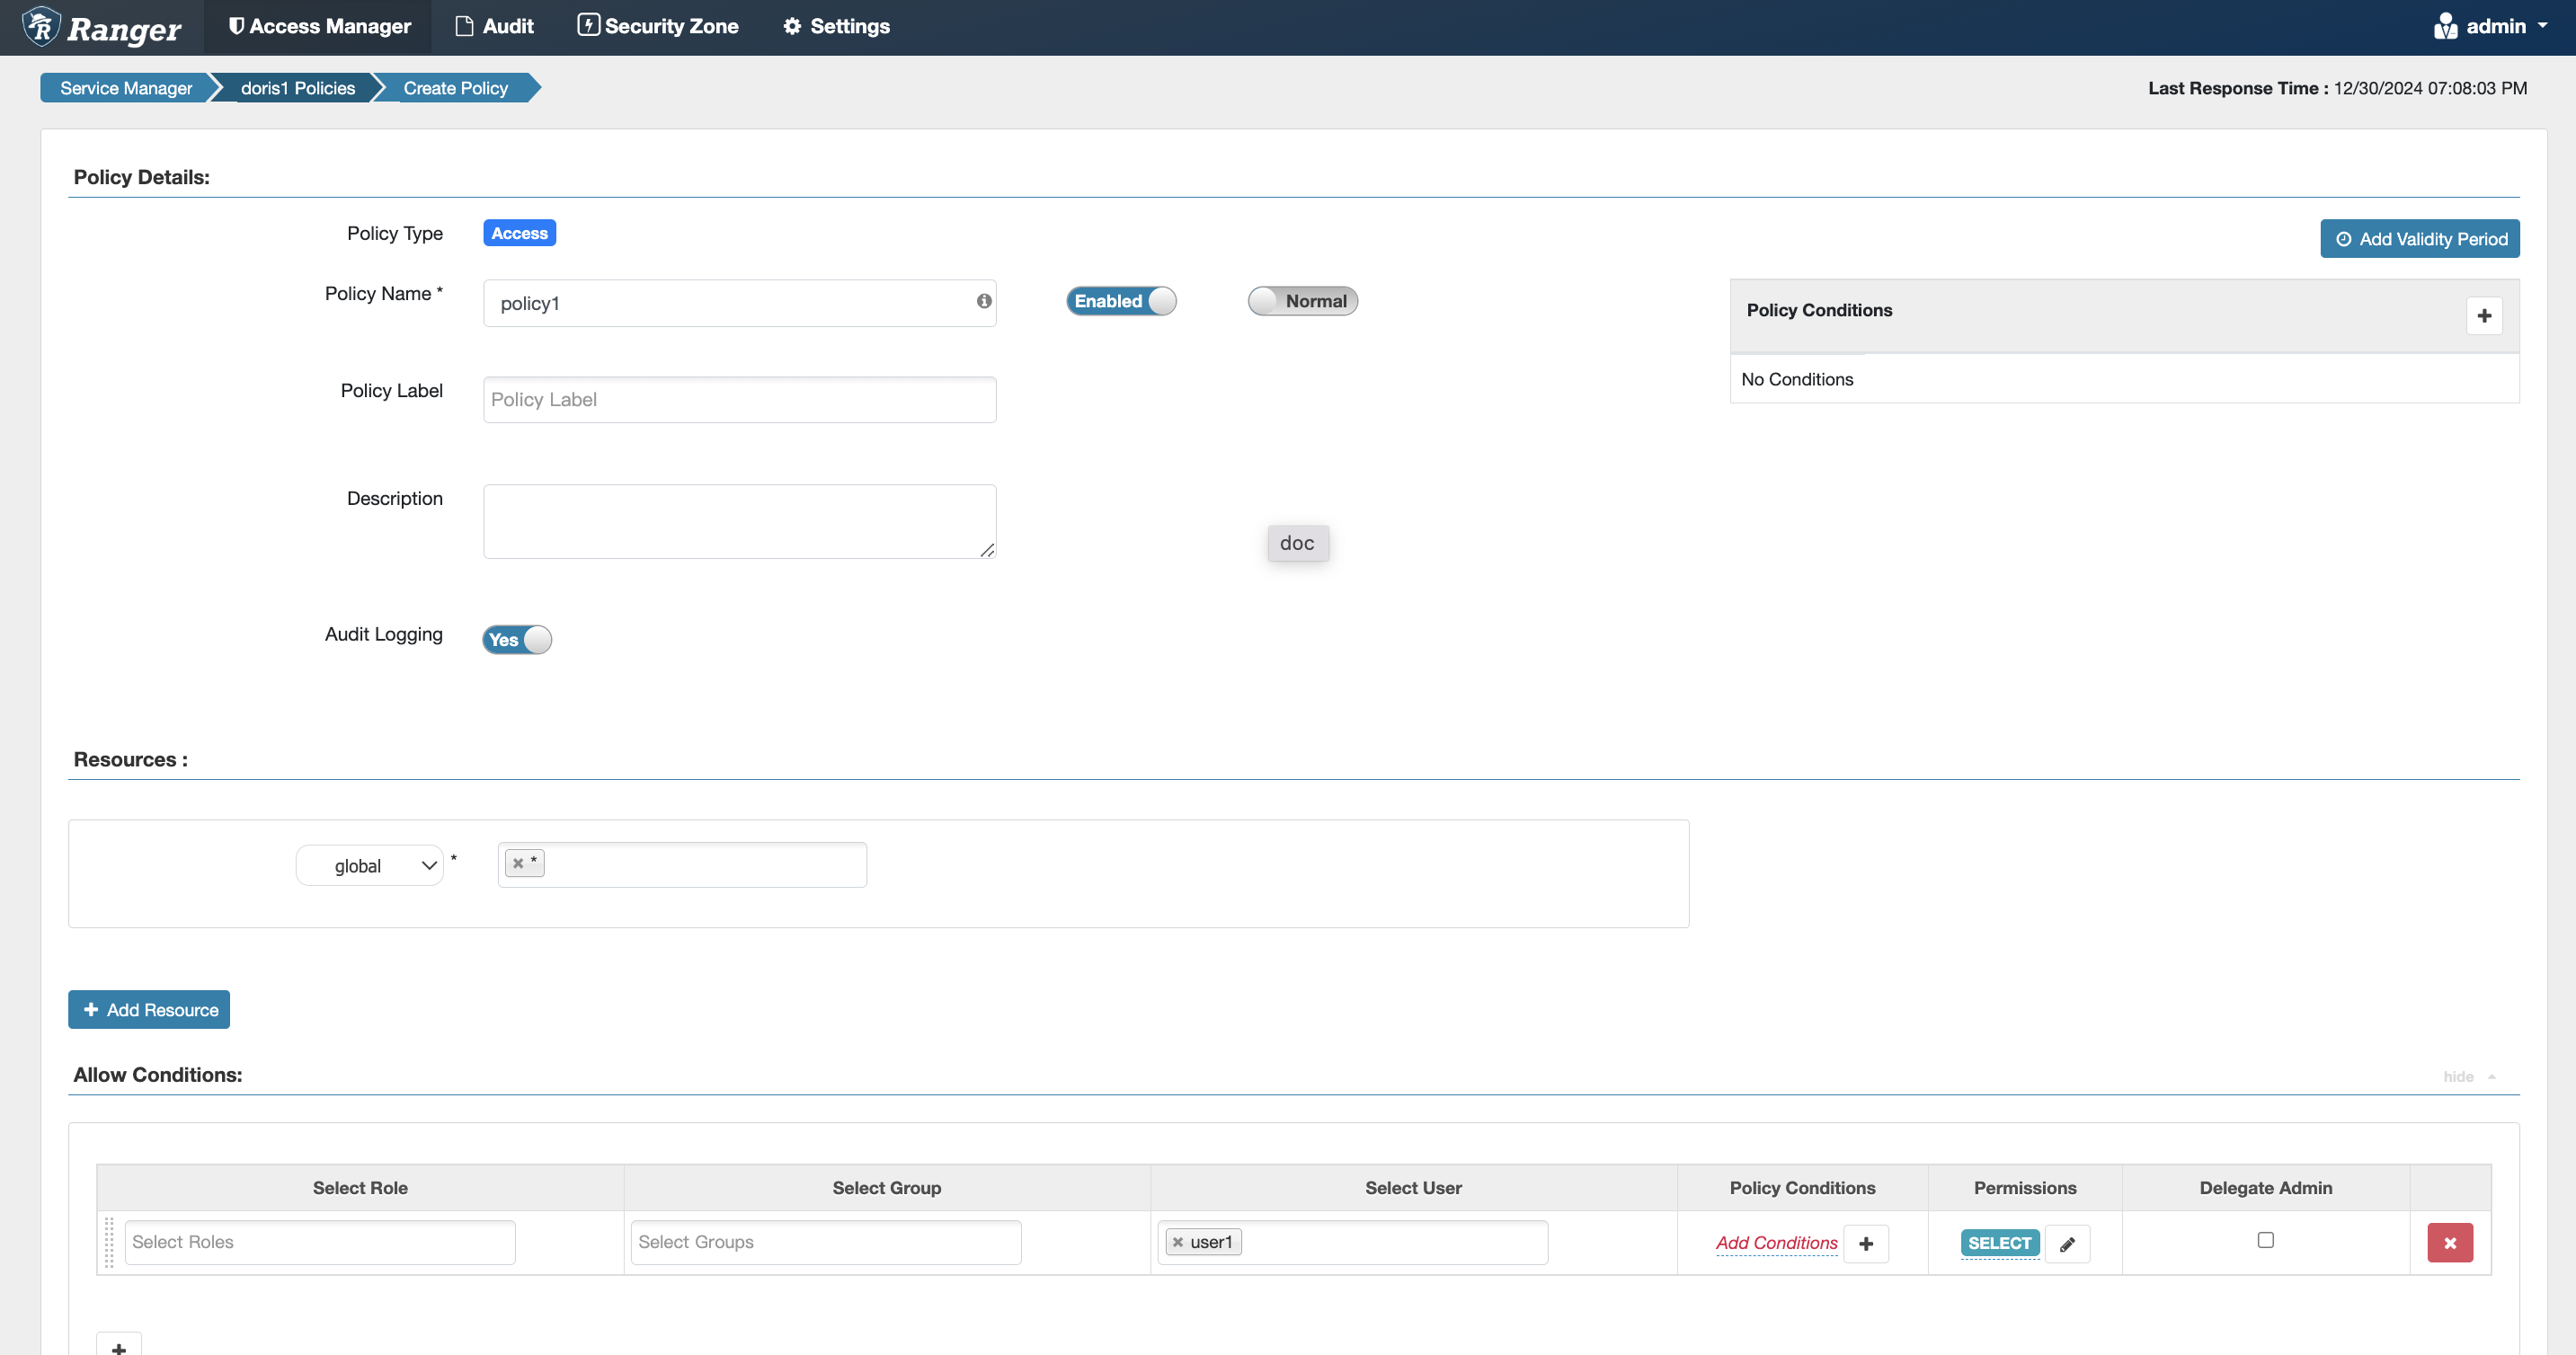Click the Ranger logo icon

pyautogui.click(x=42, y=27)
